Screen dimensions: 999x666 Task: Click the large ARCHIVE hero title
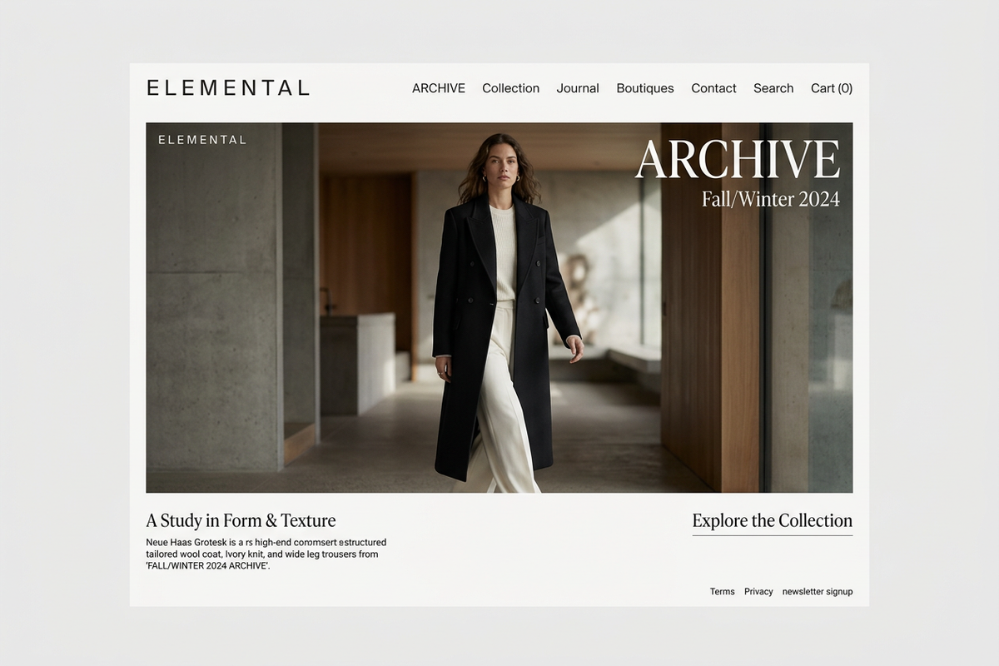click(x=737, y=160)
